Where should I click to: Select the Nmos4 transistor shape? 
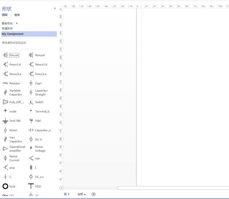(x=37, y=55)
